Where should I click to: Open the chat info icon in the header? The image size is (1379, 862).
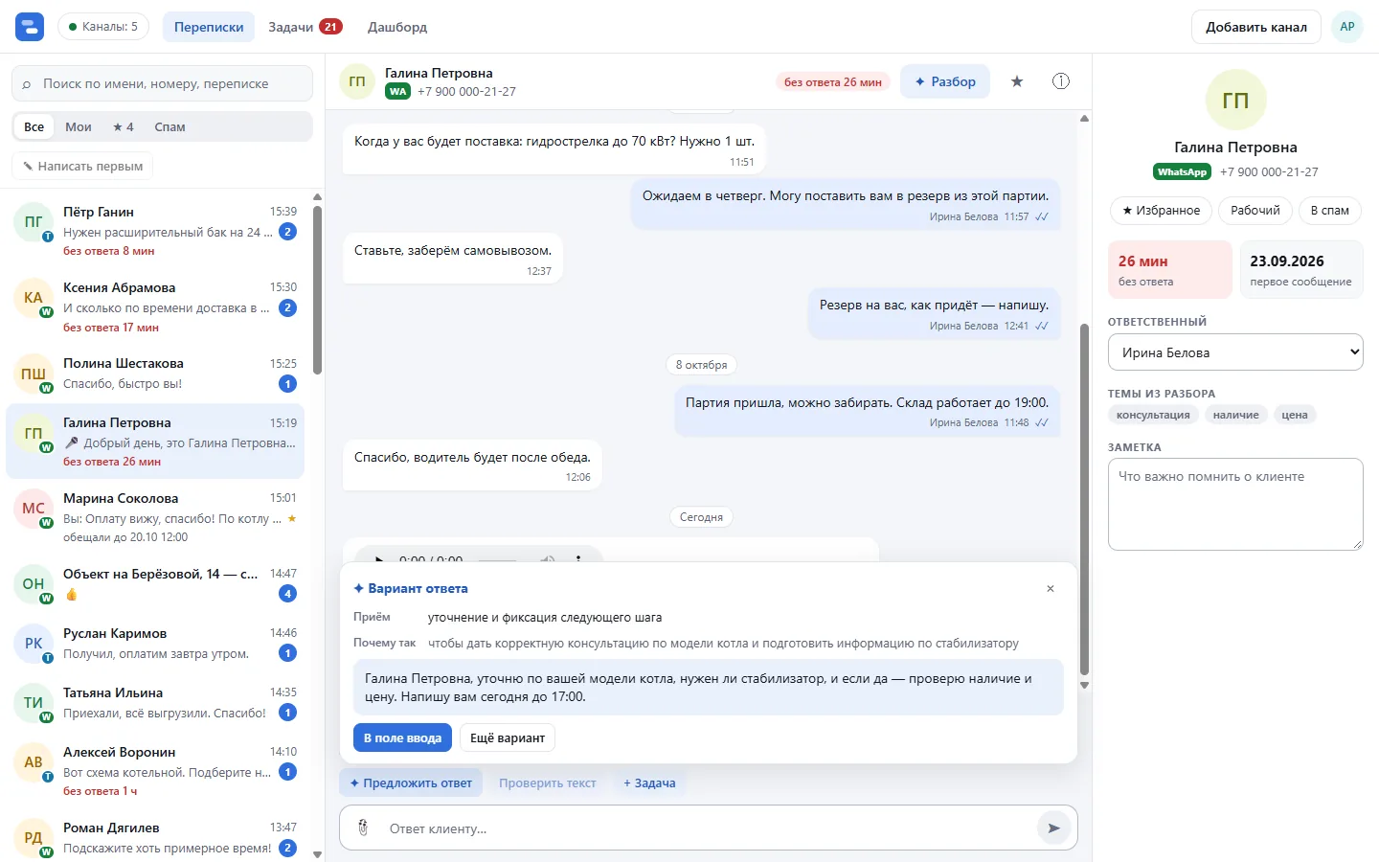click(1061, 81)
